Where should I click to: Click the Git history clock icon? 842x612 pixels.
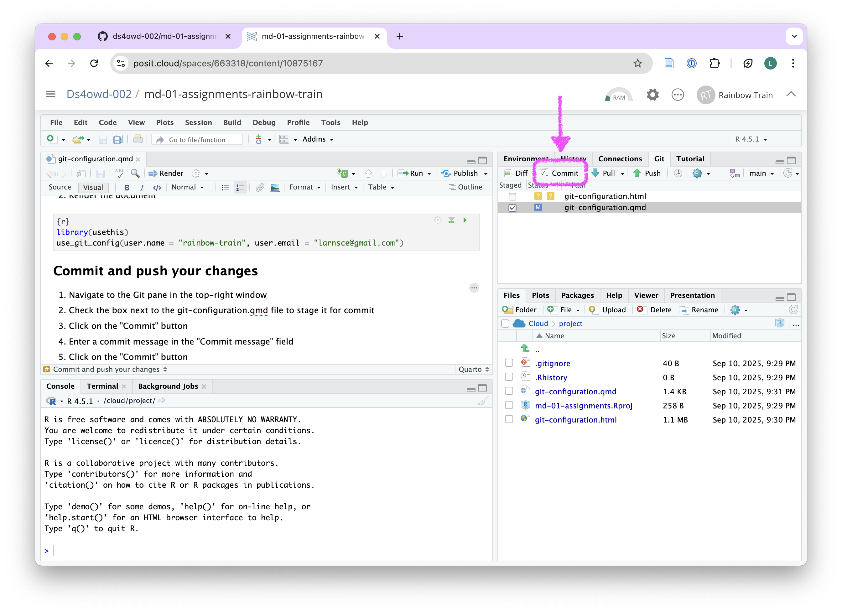(x=678, y=173)
